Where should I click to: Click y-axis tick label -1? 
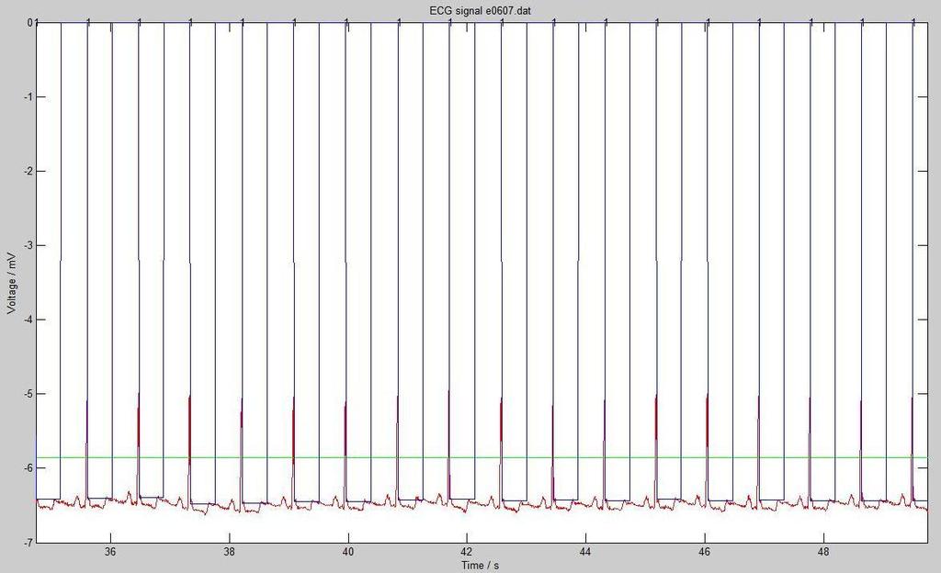click(28, 97)
